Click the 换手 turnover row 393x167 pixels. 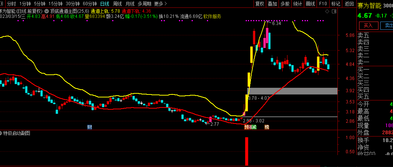pos(375,140)
